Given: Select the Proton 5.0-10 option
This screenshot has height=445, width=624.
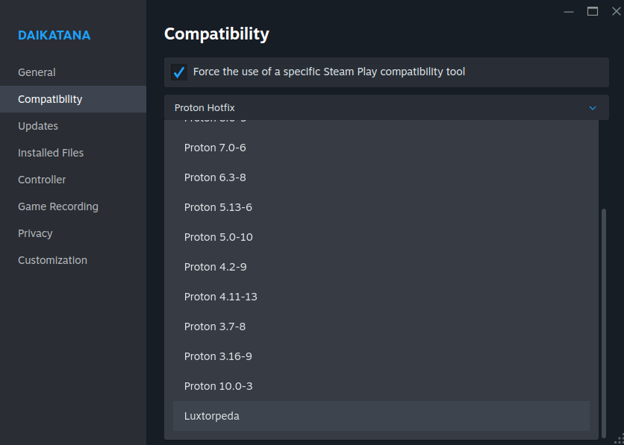Looking at the screenshot, I should (218, 237).
